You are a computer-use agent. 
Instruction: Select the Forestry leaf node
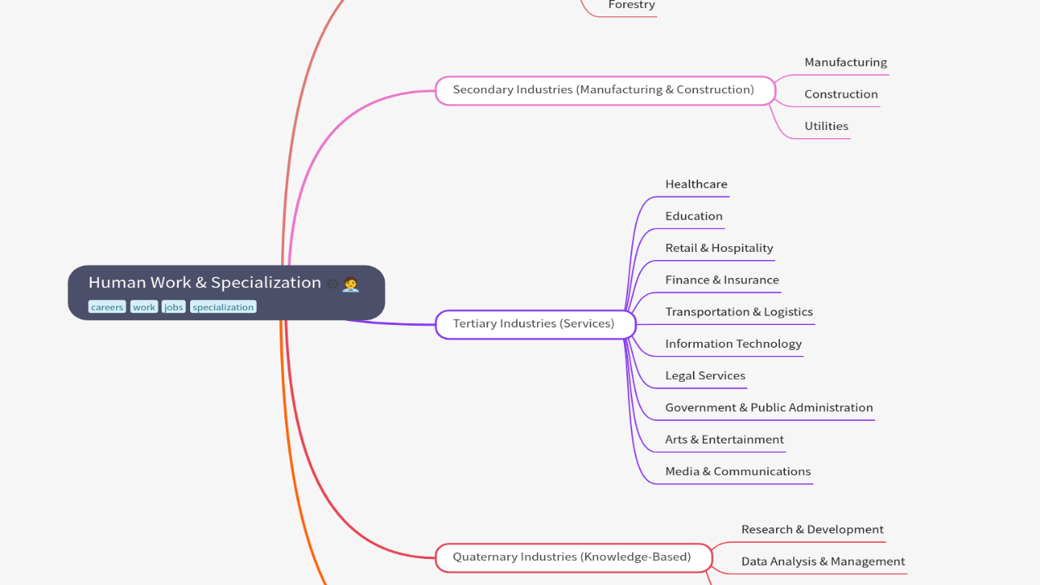(631, 6)
